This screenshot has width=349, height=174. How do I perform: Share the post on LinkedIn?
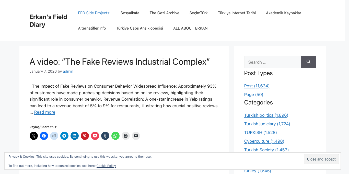75,136
